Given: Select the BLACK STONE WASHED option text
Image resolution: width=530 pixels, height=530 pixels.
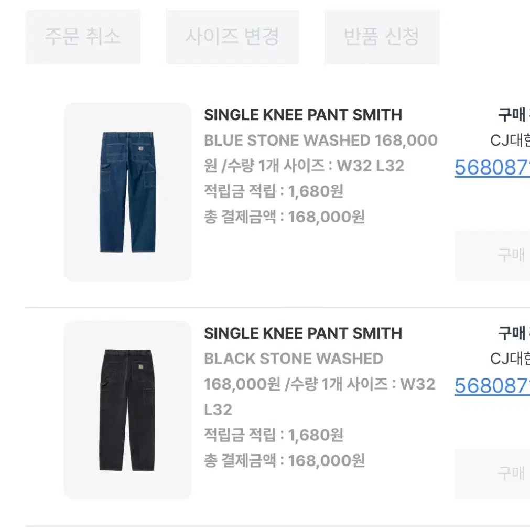Looking at the screenshot, I should 294,359.
